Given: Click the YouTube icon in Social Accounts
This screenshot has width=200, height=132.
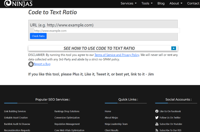Looking at the screenshot, I should pyautogui.click(x=157, y=124).
